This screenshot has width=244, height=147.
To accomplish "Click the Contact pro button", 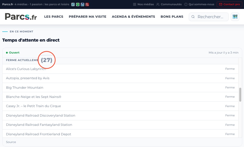I will pyautogui.click(x=229, y=4).
